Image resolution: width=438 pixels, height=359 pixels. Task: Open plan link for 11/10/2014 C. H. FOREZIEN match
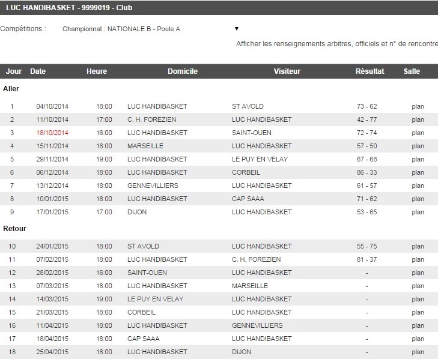[418, 119]
